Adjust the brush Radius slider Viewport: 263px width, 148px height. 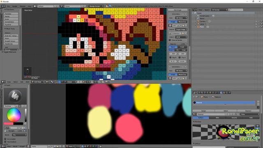pos(14,128)
